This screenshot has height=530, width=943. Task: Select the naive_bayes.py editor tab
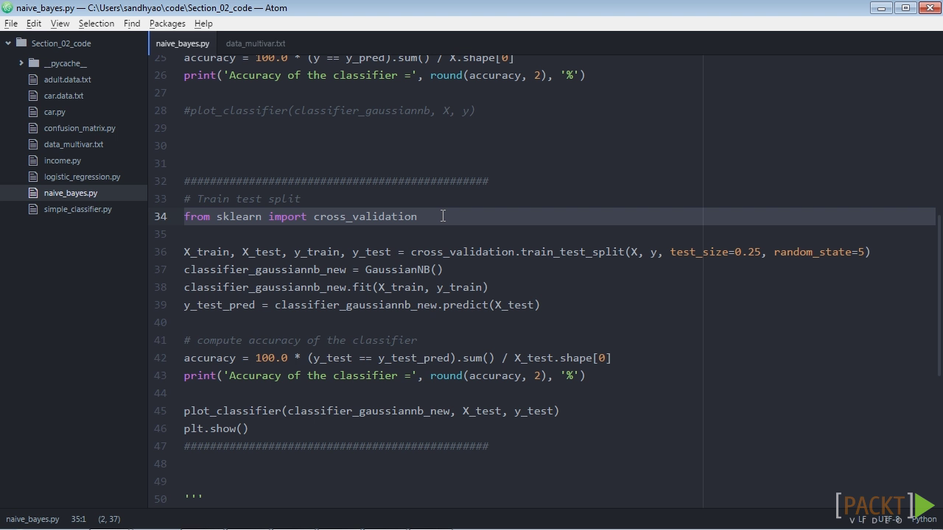tap(183, 43)
